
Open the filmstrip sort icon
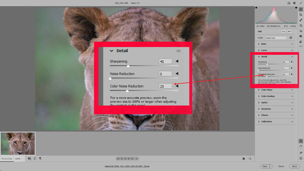(35, 159)
